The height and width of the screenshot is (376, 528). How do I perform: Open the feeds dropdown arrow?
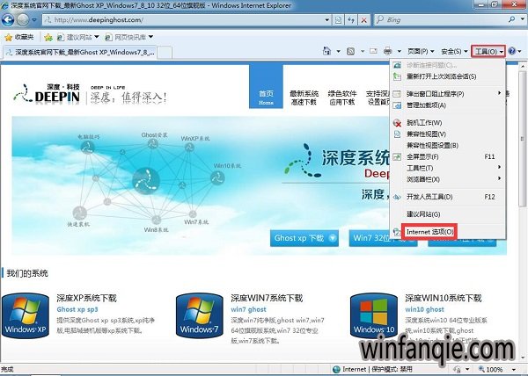tap(363, 52)
